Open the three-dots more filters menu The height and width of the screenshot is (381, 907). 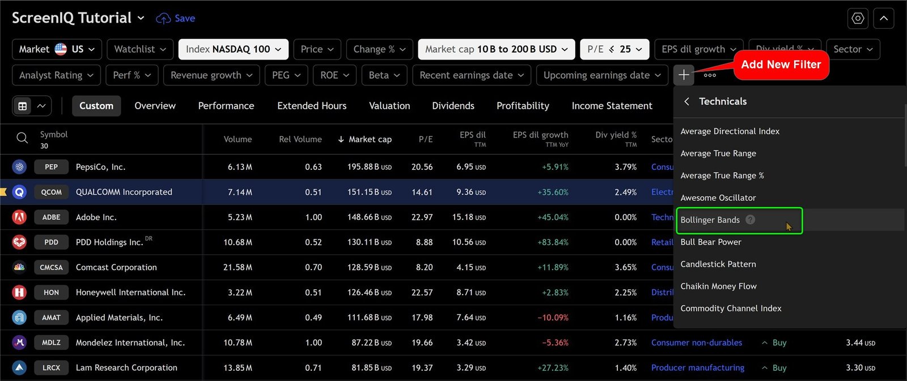710,75
